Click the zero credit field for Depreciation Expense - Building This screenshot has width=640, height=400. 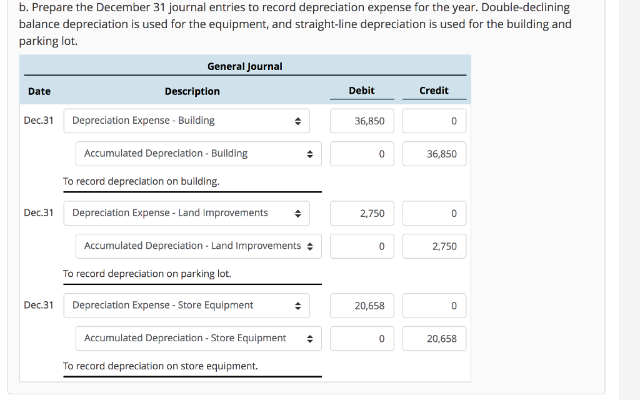point(434,121)
